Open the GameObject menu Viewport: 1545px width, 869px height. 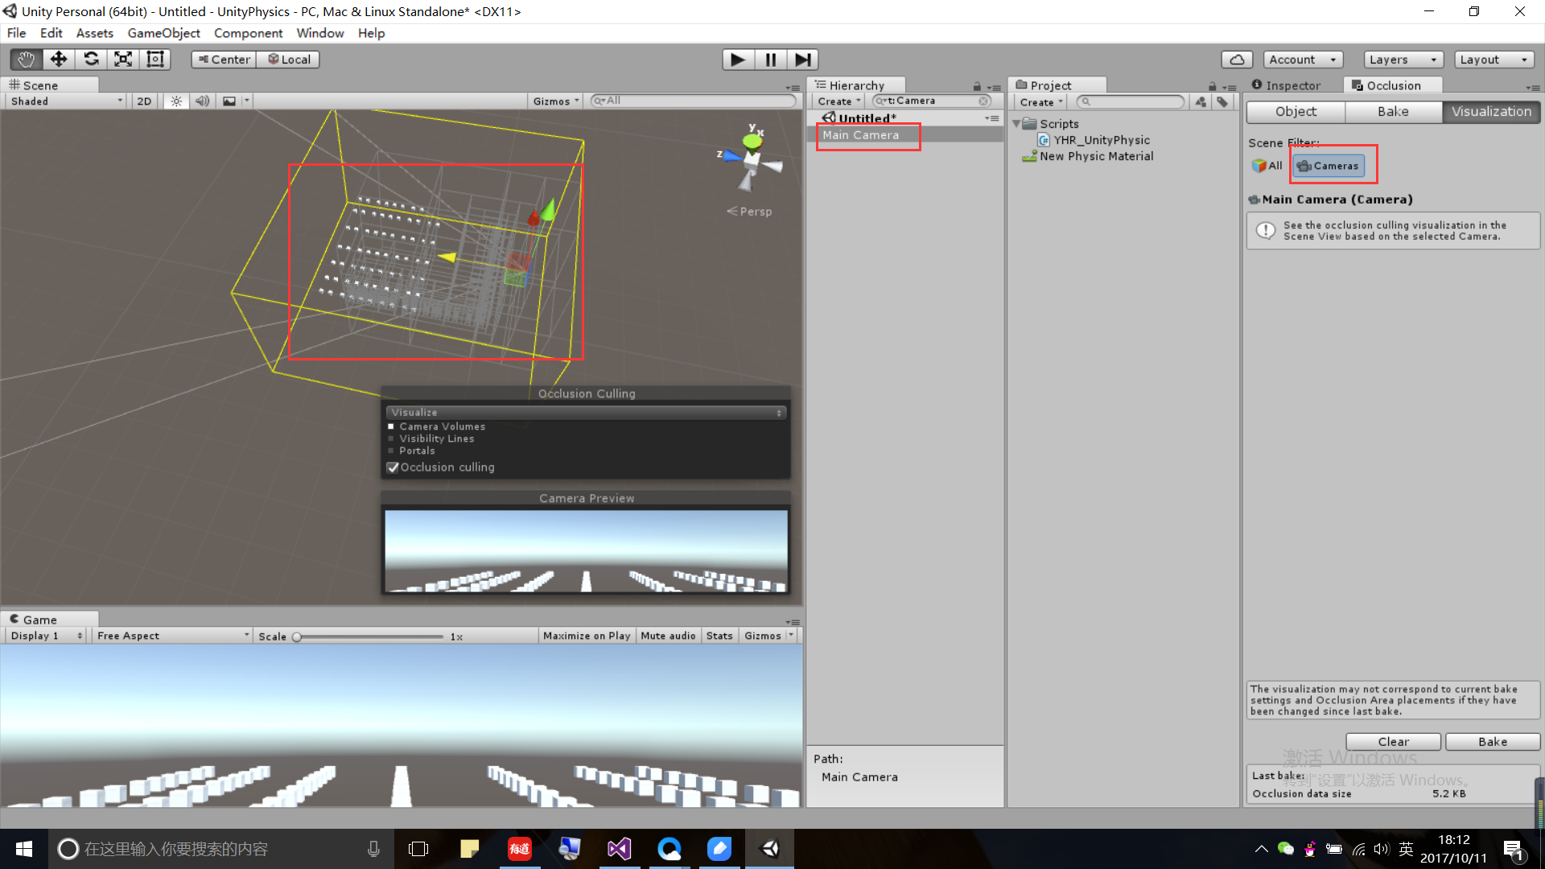coord(163,33)
